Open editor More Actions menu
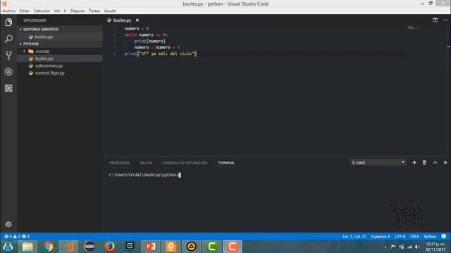Image resolution: width=451 pixels, height=253 pixels. (x=445, y=20)
